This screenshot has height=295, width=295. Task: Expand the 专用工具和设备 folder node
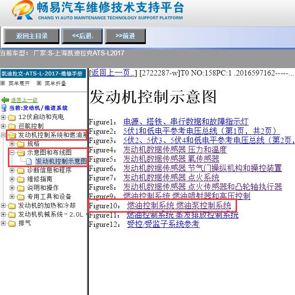[x=12, y=197]
